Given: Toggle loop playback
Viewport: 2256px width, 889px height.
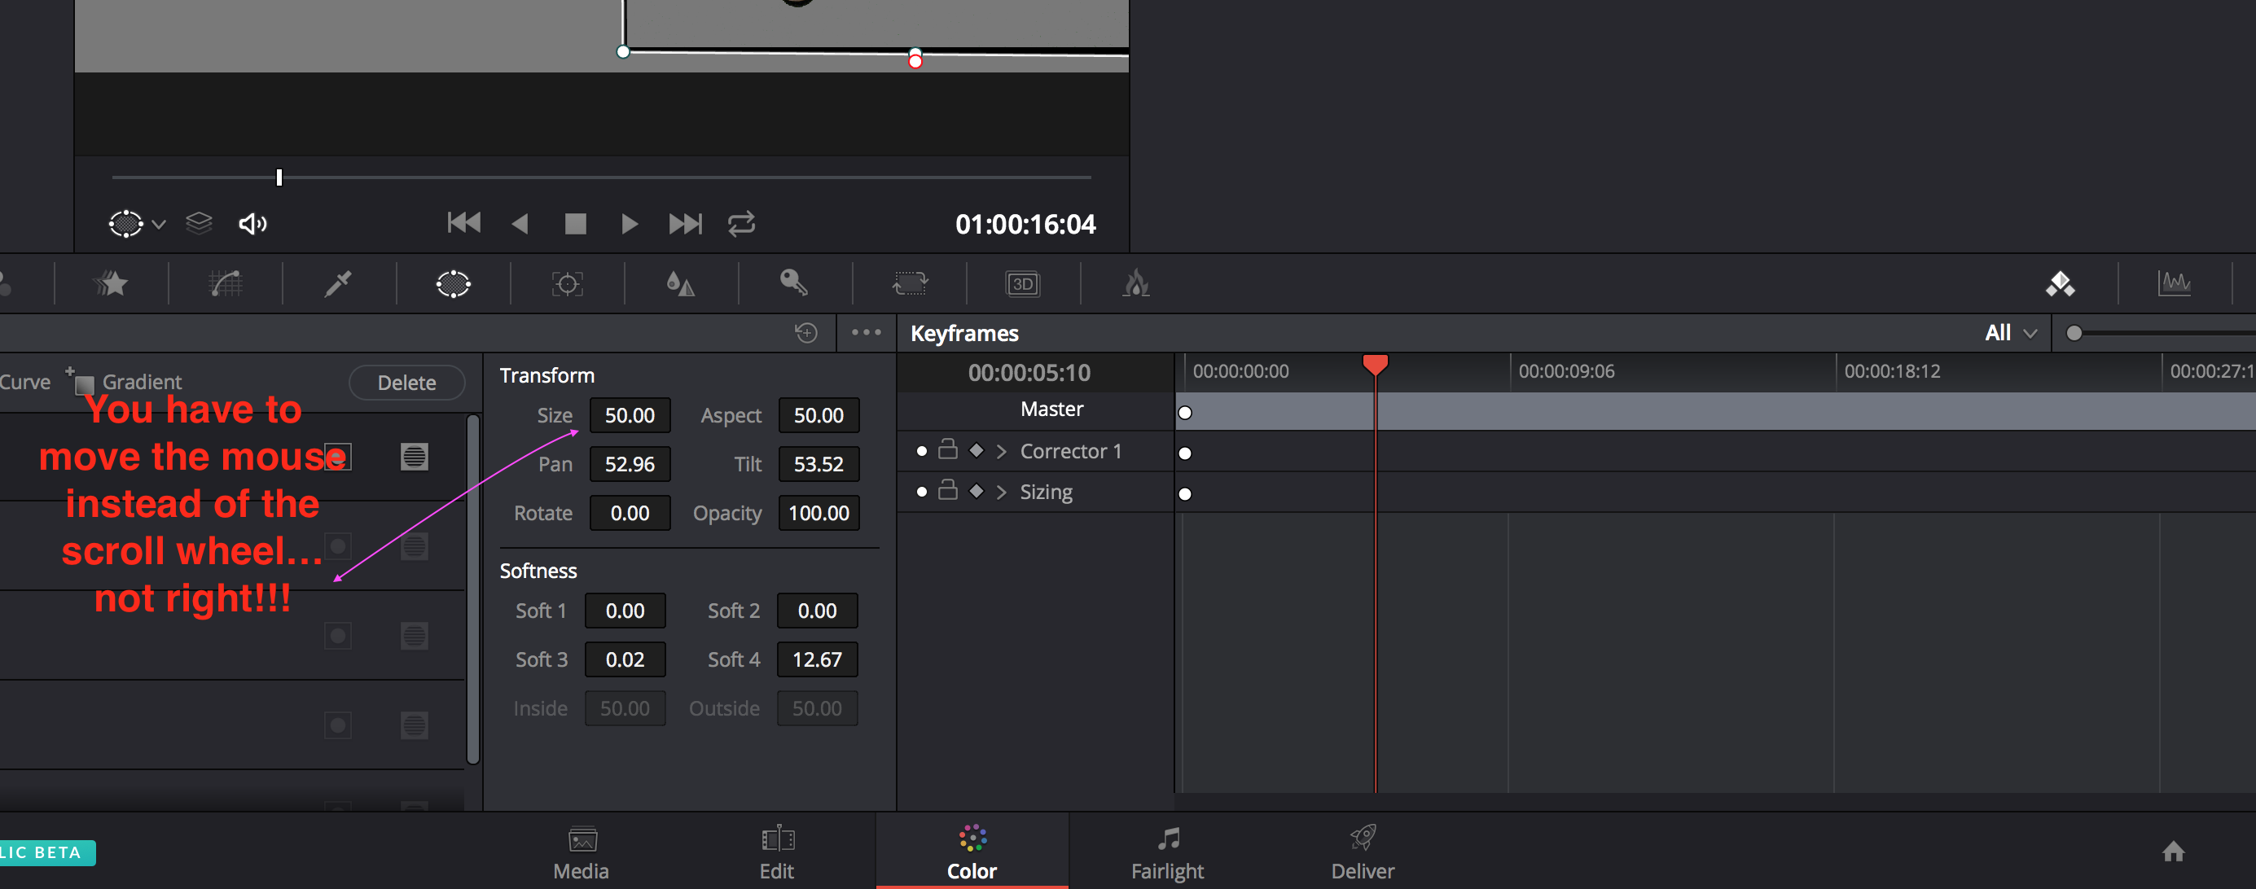Looking at the screenshot, I should (x=742, y=224).
